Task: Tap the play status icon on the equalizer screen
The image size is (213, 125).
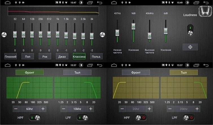Action: coord(23,3)
